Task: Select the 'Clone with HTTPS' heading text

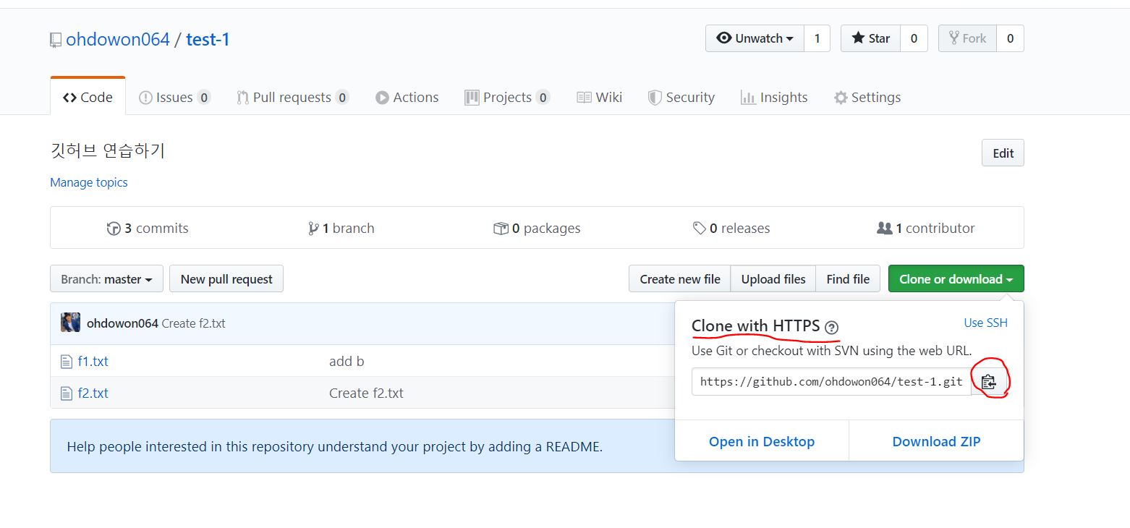Action: (756, 325)
